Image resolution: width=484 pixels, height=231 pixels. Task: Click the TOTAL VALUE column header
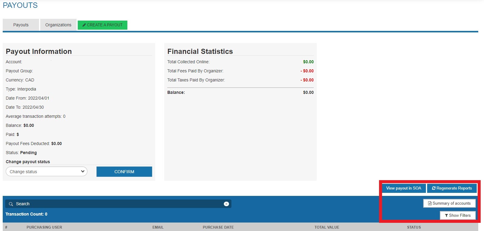coord(327,227)
